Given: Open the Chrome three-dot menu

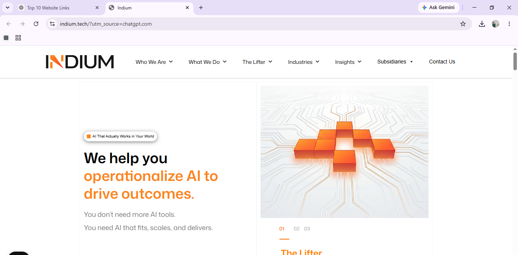Looking at the screenshot, I should [x=509, y=24].
